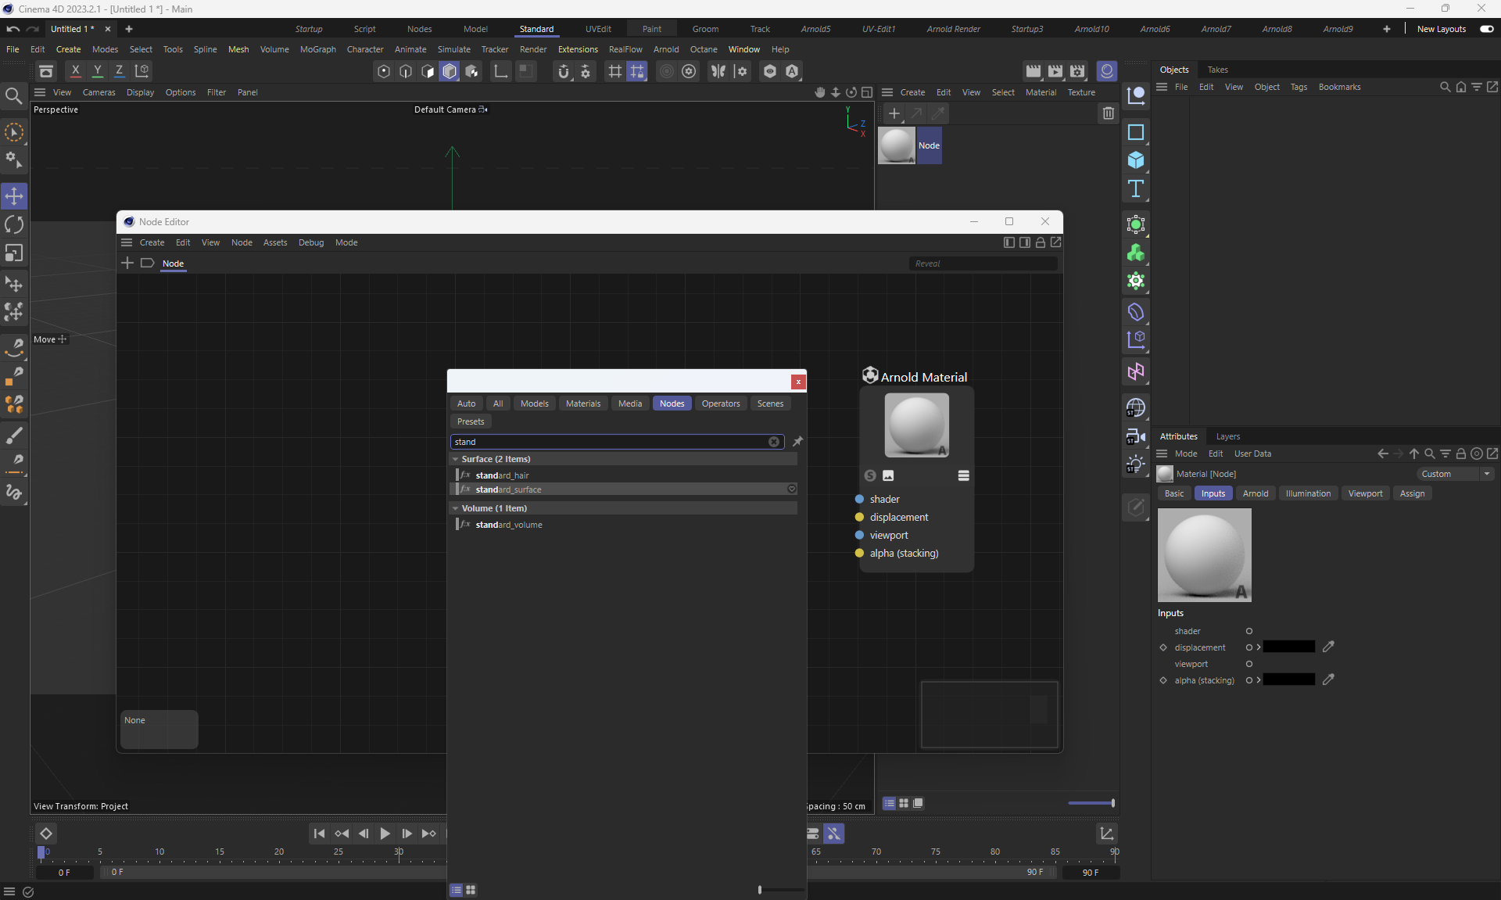The width and height of the screenshot is (1501, 900).
Task: Select the Scale tool icon
Action: click(x=14, y=253)
